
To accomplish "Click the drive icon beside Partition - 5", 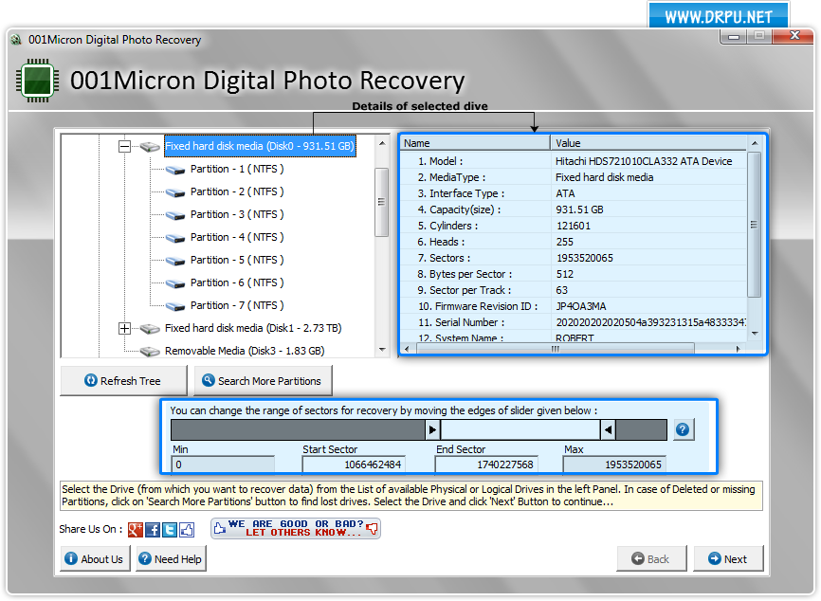I will tap(174, 260).
